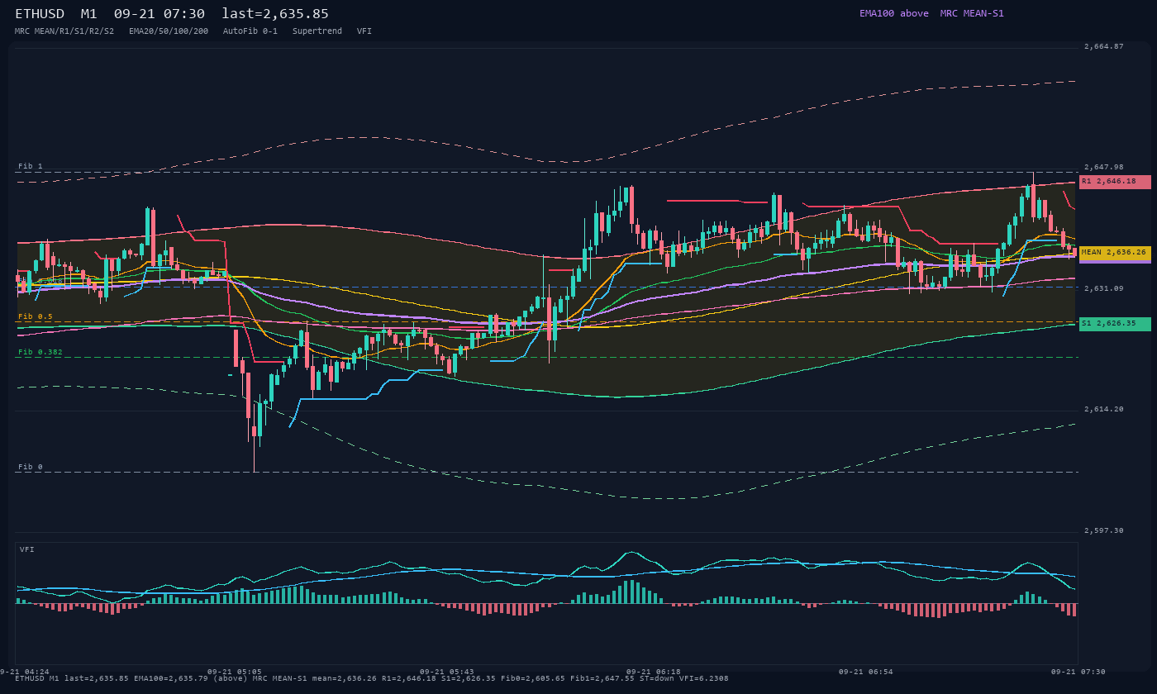Click the green "Fib 0.382" level label

(40, 352)
